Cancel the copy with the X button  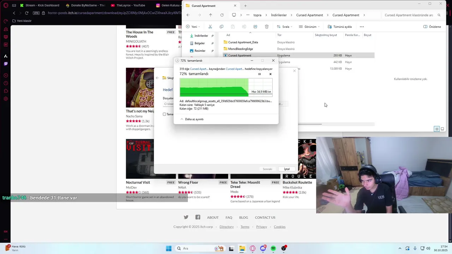pyautogui.click(x=270, y=74)
